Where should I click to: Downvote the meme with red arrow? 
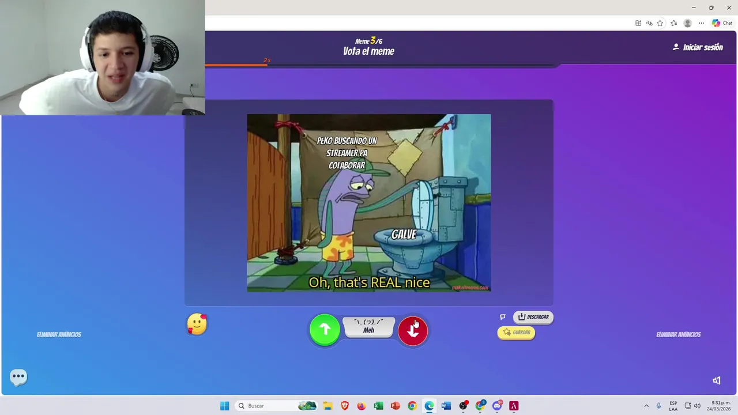(413, 331)
